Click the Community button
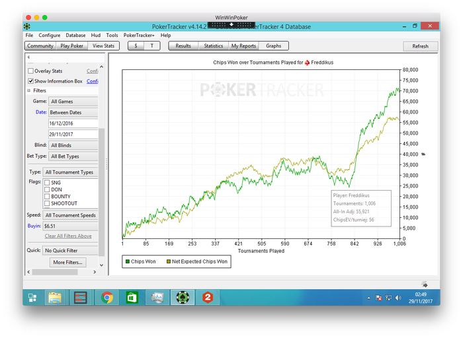The height and width of the screenshot is (338, 463). coord(40,46)
